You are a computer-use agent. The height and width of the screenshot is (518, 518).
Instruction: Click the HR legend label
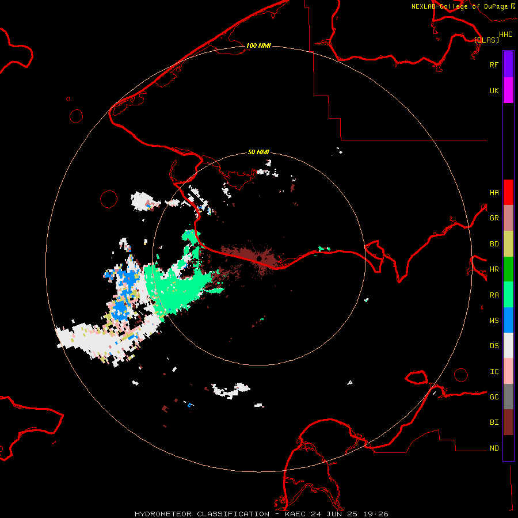tap(494, 269)
